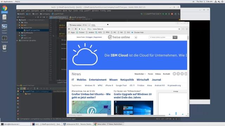Screen dimensions: 225x126
Task: Select the IT news category
Action: click(x=73, y=80)
